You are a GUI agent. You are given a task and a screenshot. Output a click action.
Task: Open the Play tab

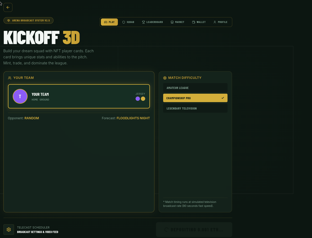pos(109,22)
